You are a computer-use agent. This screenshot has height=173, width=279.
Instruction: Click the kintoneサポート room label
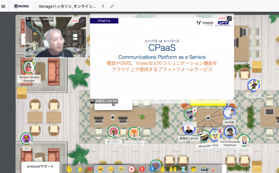point(40,166)
